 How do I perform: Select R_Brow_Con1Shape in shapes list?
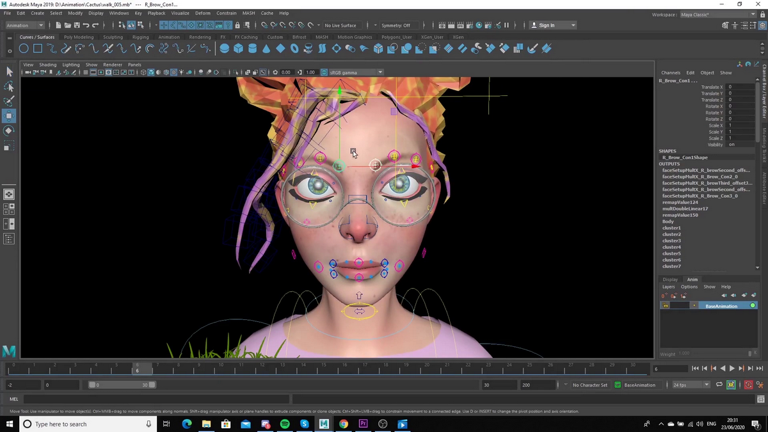[685, 157]
